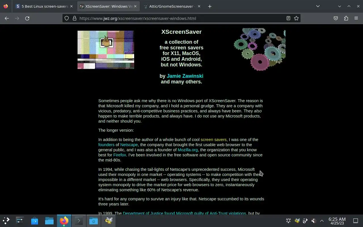Open the founders link
The image size is (363, 227).
(x=106, y=145)
